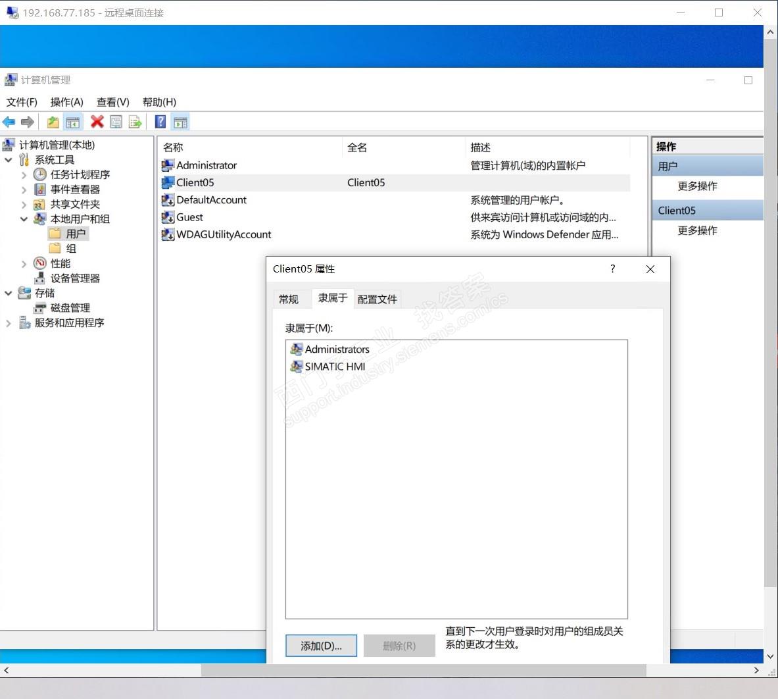This screenshot has height=699, width=778.
Task: Select the 组 folder in tree
Action: click(x=63, y=248)
